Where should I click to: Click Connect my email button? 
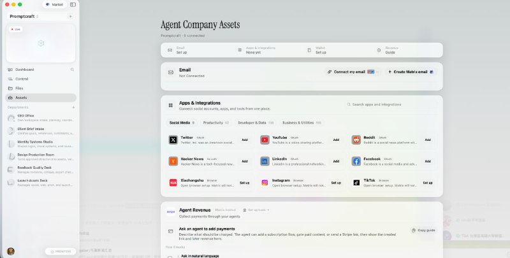click(353, 72)
